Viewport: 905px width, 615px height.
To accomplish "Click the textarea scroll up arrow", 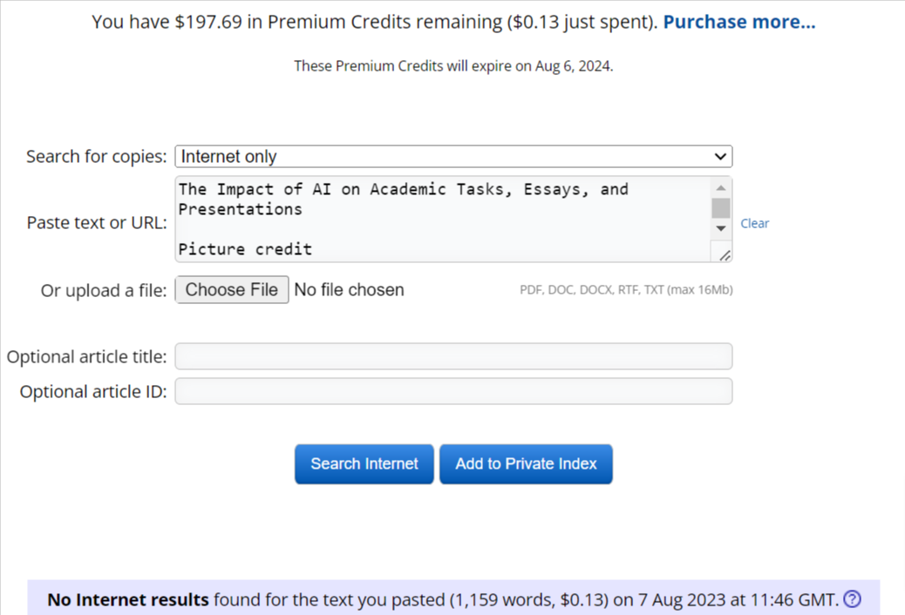I will coord(721,188).
